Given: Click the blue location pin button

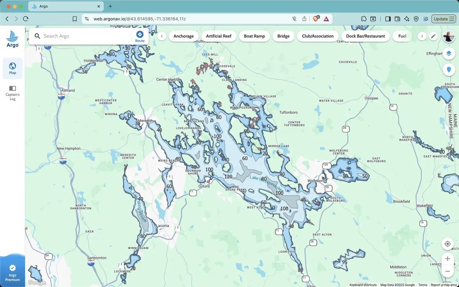Looking at the screenshot, I should pos(449,70).
